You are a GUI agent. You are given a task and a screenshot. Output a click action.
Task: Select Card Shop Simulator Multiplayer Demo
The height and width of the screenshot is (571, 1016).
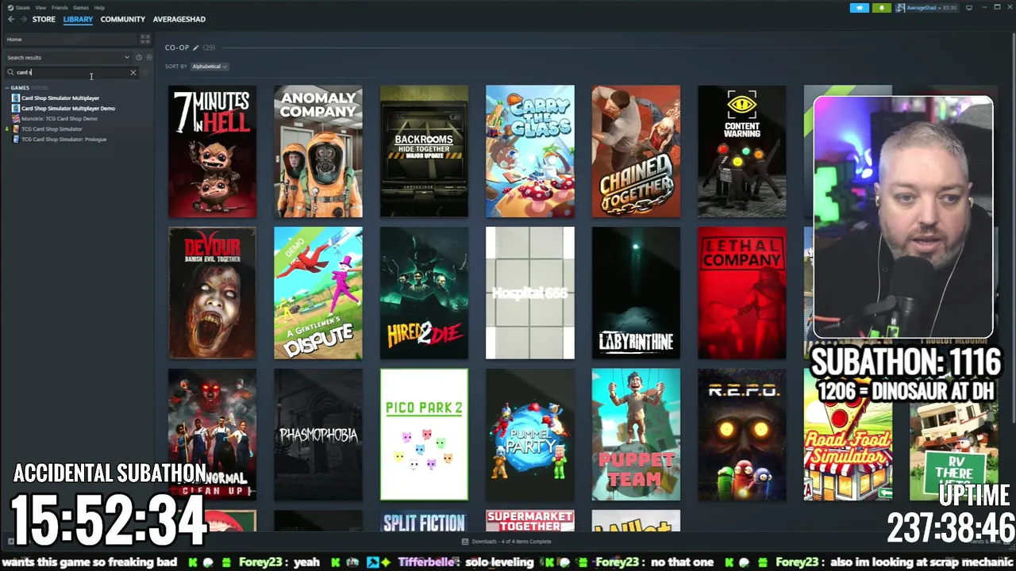[x=68, y=108]
